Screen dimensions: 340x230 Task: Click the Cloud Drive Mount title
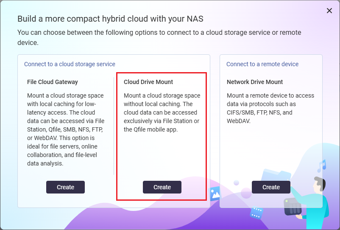148,82
